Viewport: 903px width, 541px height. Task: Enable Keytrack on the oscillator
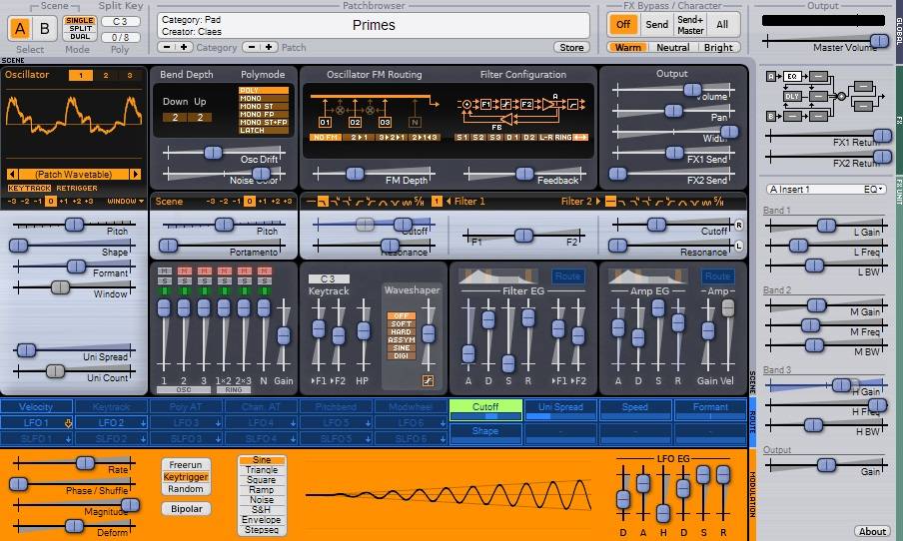[29, 188]
